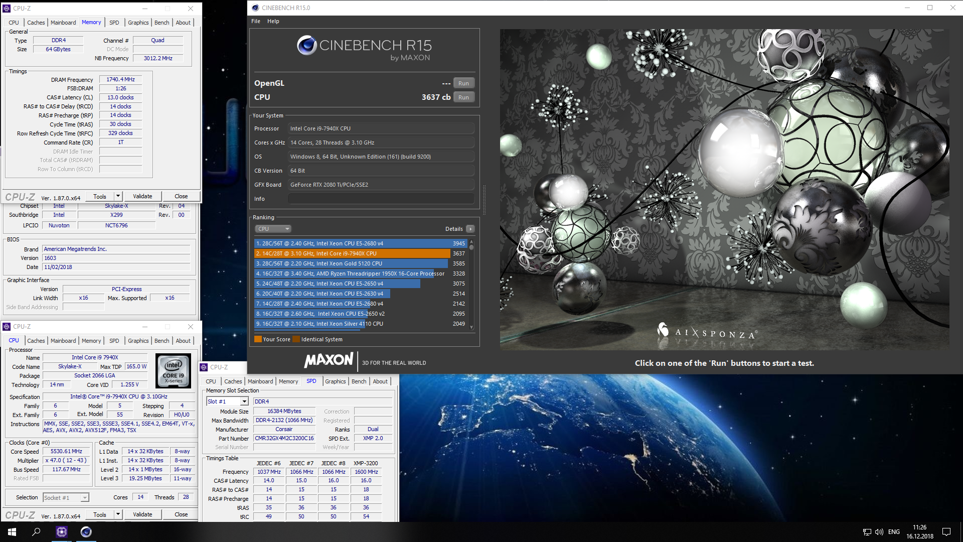Select Xeon E5-2680 v4 3945 ranking row
The width and height of the screenshot is (963, 542).
(361, 243)
